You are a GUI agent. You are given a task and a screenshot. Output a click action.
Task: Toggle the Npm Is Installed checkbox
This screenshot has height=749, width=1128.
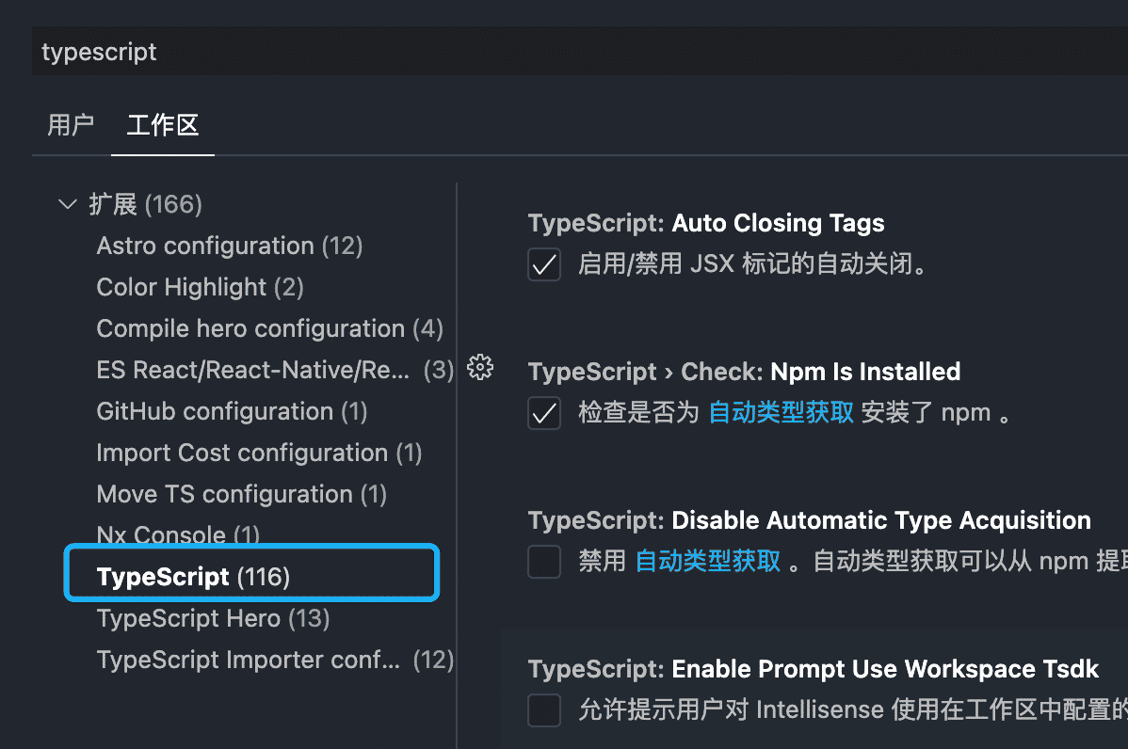pos(544,413)
